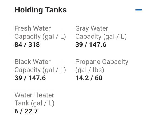The width and height of the screenshot is (163, 120).
Task: Click 'Tank (gal / L)' under Water Heater
Action: point(35,103)
